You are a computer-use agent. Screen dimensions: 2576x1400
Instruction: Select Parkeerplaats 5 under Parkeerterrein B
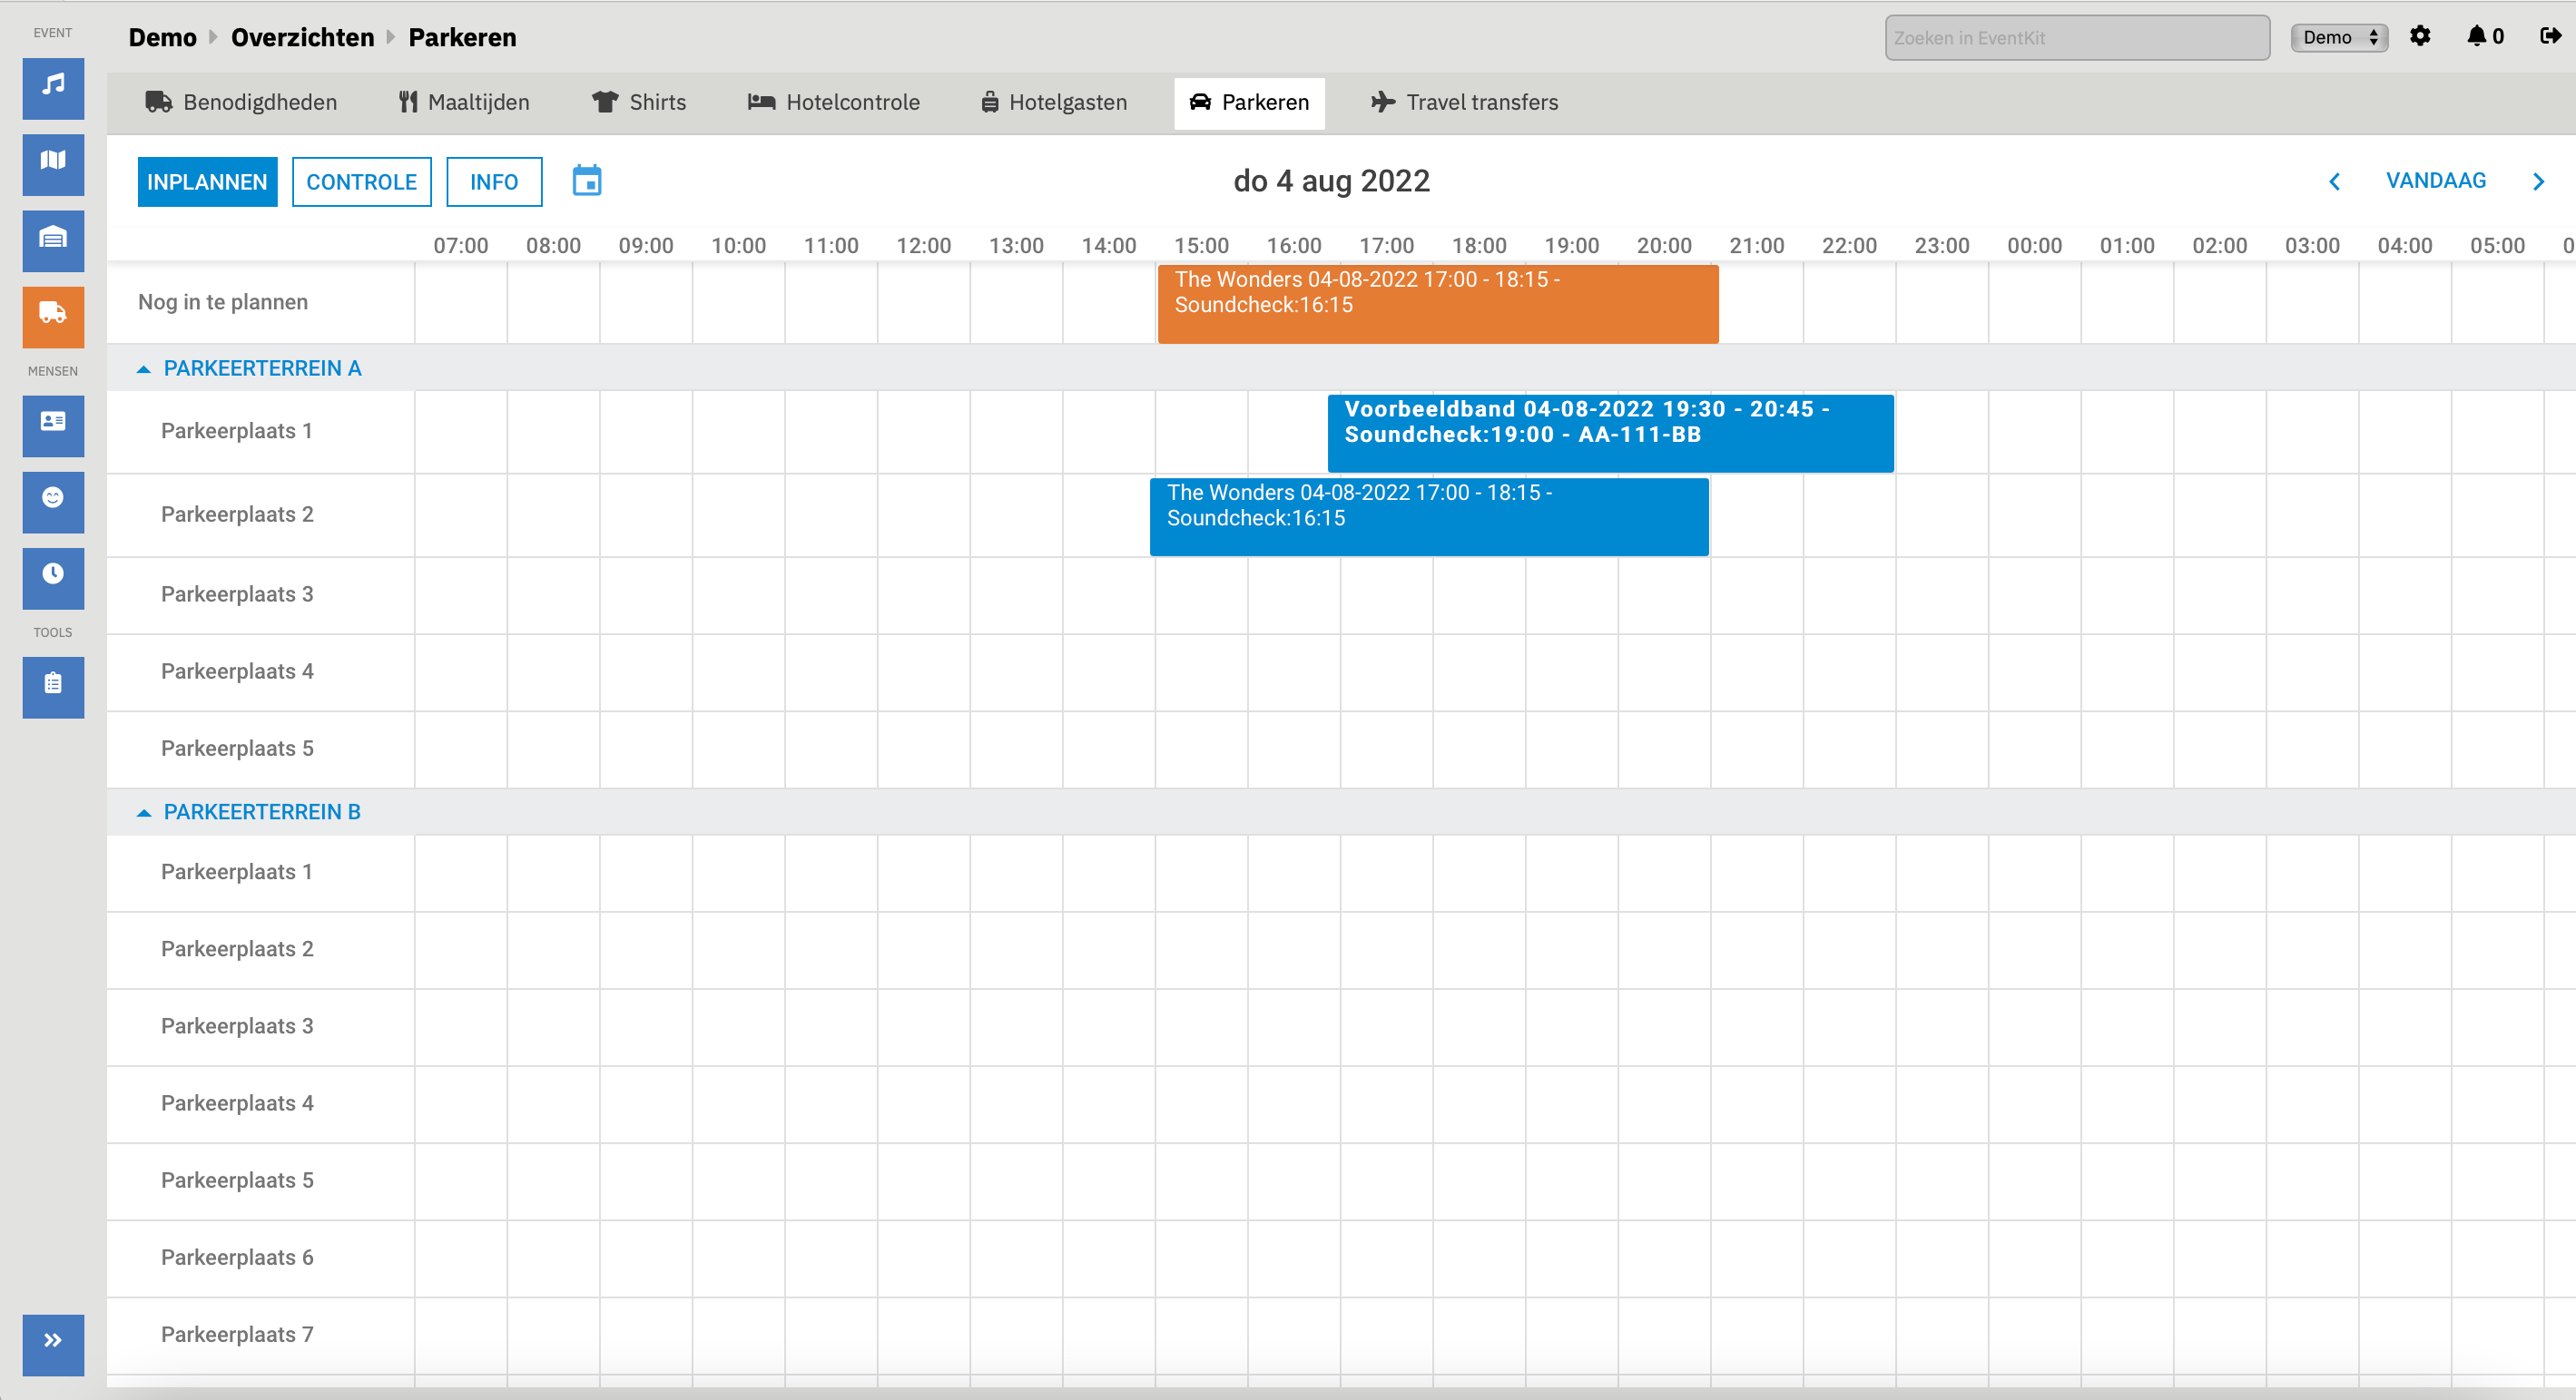(x=237, y=1180)
